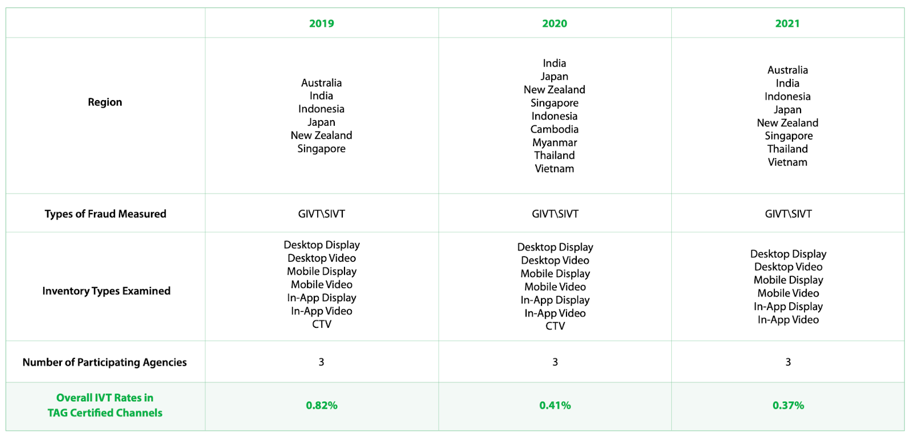
Task: Select Myanmar in the 2020 region list
Action: tap(555, 142)
